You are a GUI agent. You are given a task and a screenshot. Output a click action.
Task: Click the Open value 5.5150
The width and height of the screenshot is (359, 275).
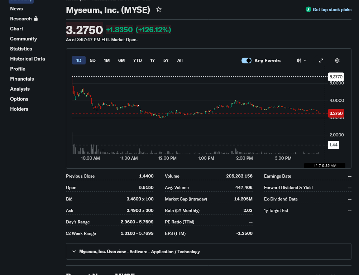point(146,188)
